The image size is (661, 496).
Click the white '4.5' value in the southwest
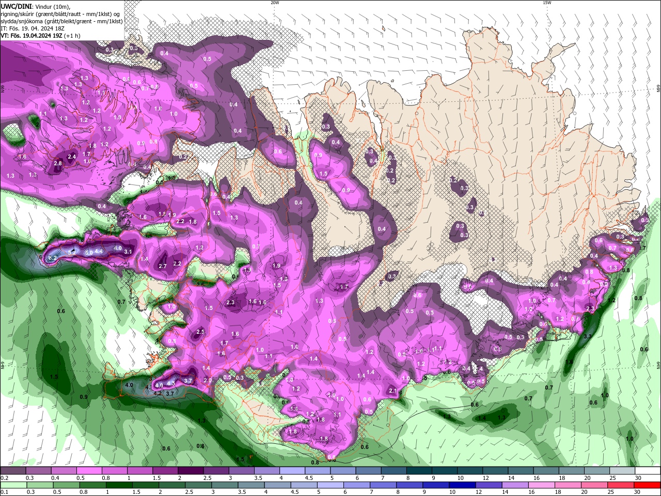tap(171, 383)
